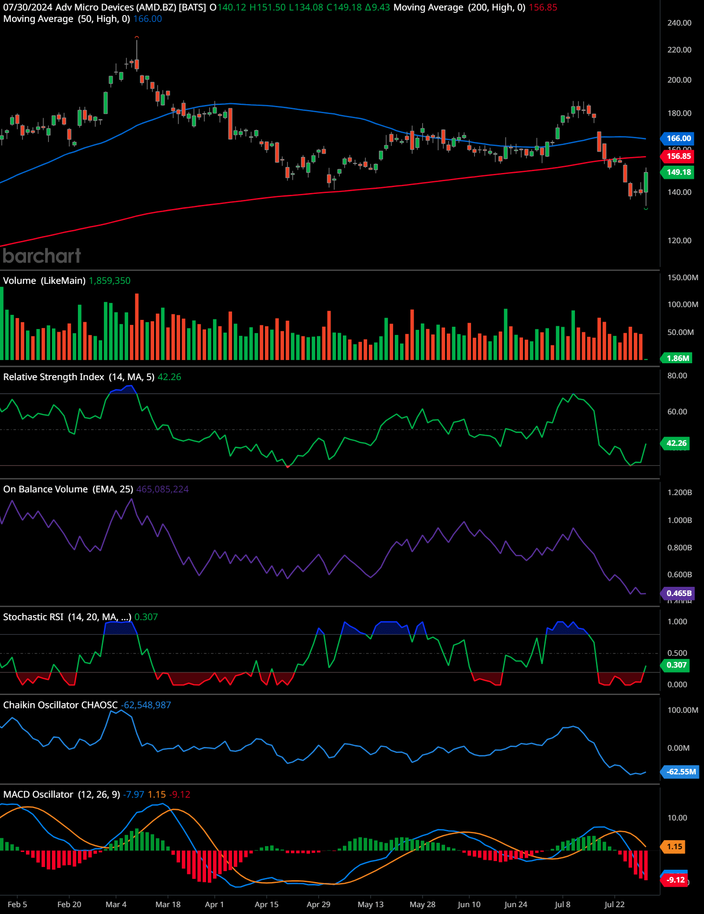Click the Chaikin Oscillator CHAOSC label

[x=60, y=705]
